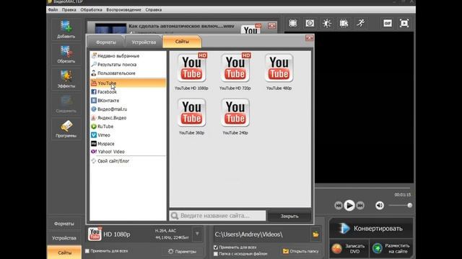Image resolution: width=462 pixels, height=259 pixels.
Task: Select RuTube in the site list
Action: [x=128, y=127]
